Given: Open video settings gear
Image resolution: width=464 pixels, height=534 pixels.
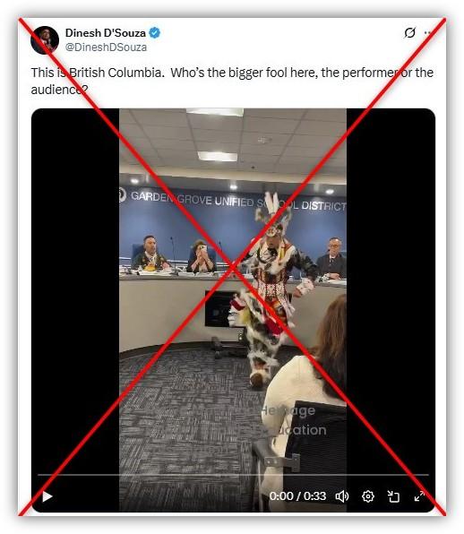Looking at the screenshot, I should pyautogui.click(x=368, y=496).
